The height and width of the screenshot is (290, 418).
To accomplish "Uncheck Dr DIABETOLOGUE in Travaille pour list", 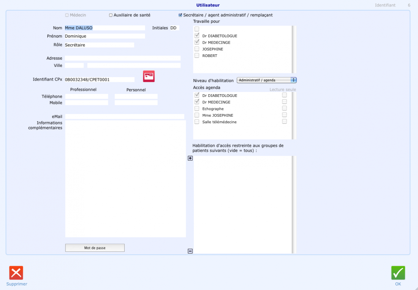I will coord(197,35).
